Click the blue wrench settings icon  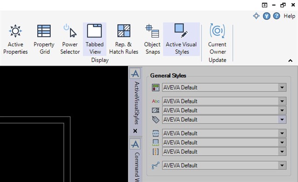[x=266, y=16]
